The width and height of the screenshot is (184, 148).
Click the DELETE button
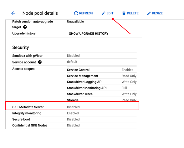pos(130,13)
